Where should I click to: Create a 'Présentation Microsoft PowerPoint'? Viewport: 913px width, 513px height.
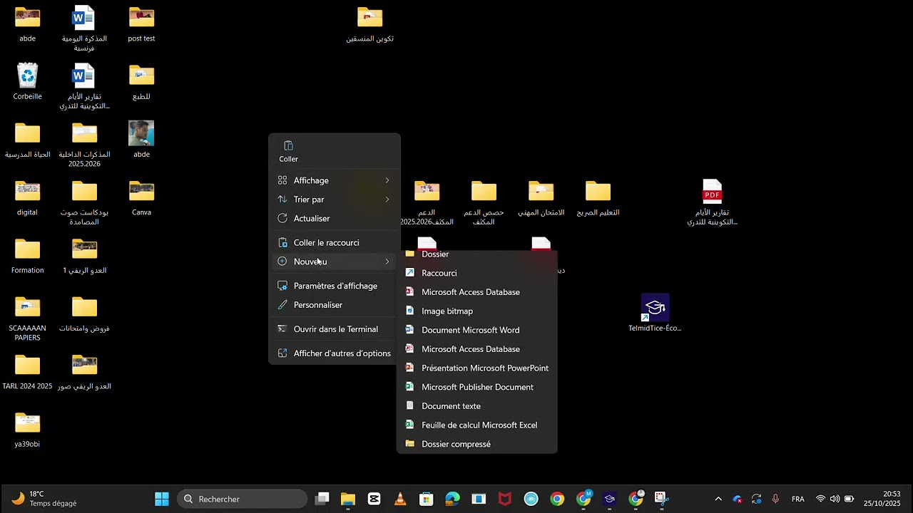click(x=476, y=368)
